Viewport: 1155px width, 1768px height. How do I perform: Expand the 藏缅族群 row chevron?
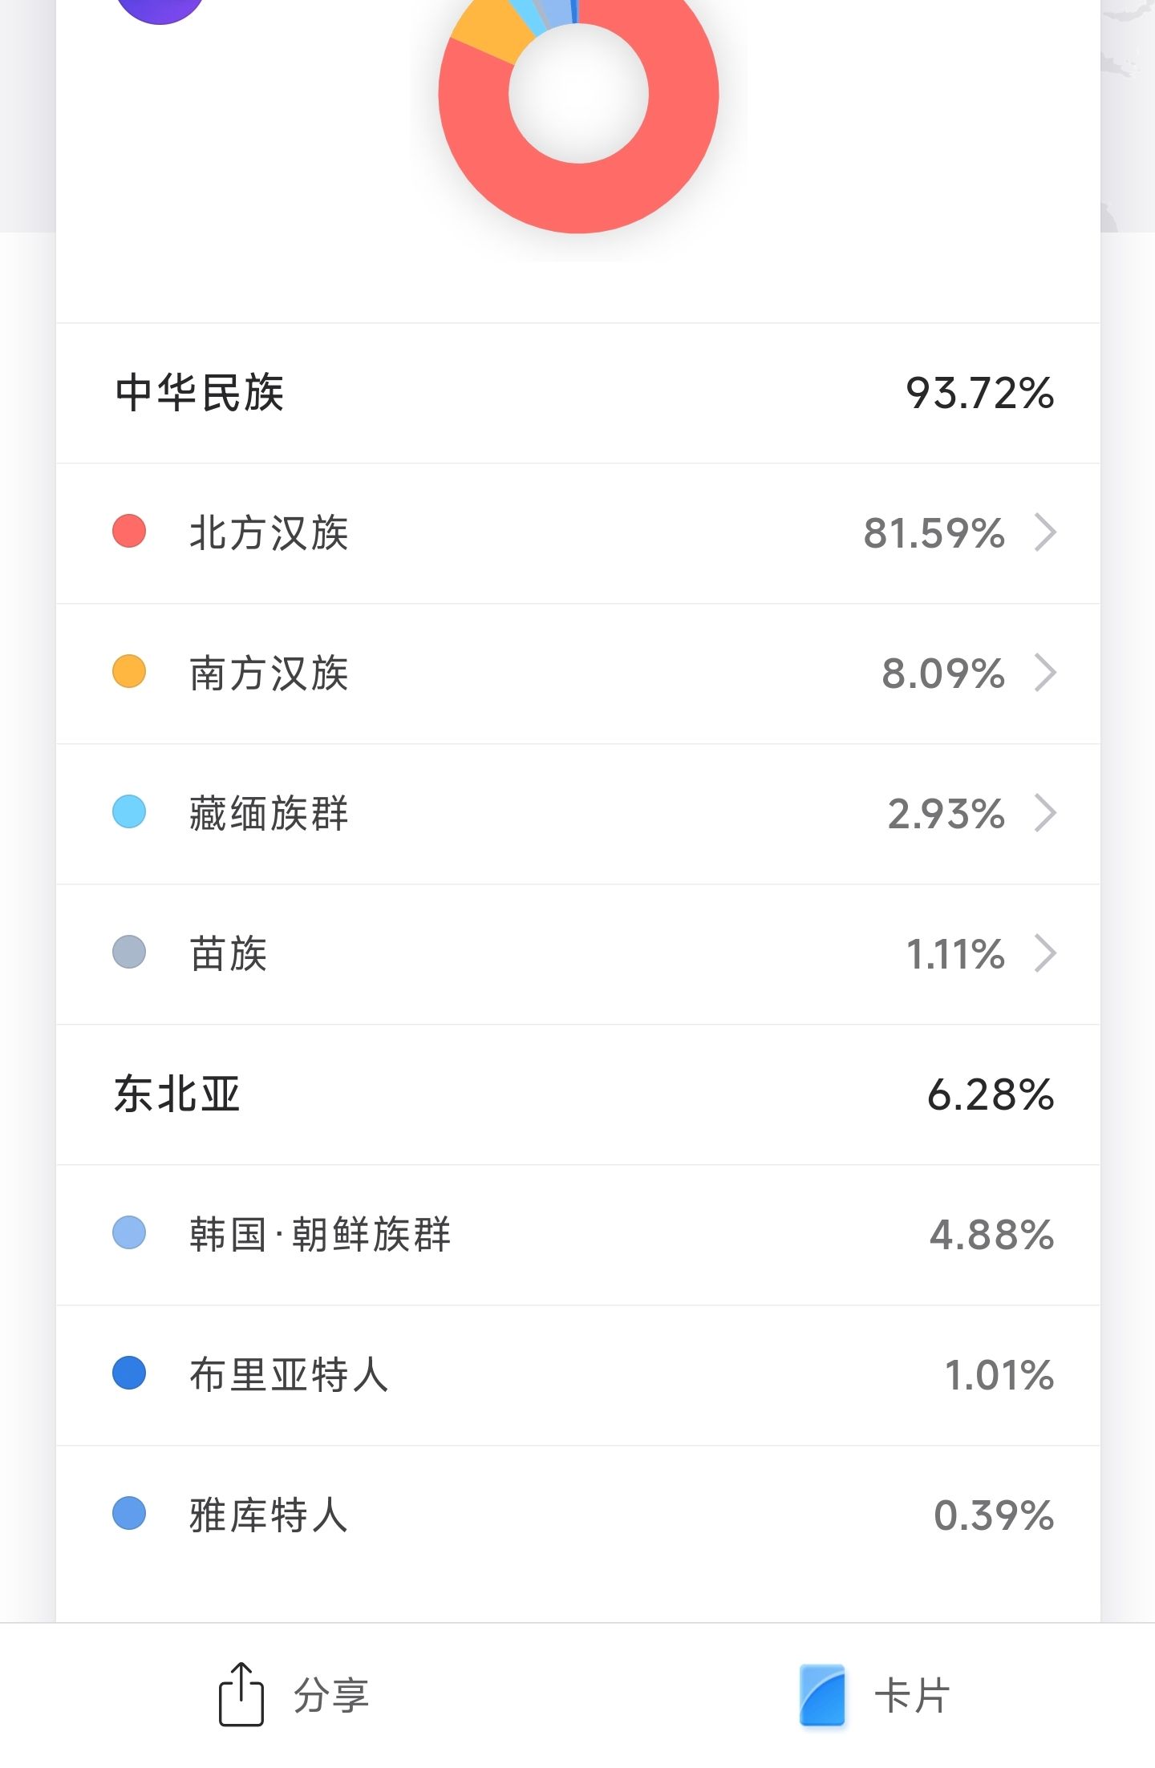[1045, 813]
